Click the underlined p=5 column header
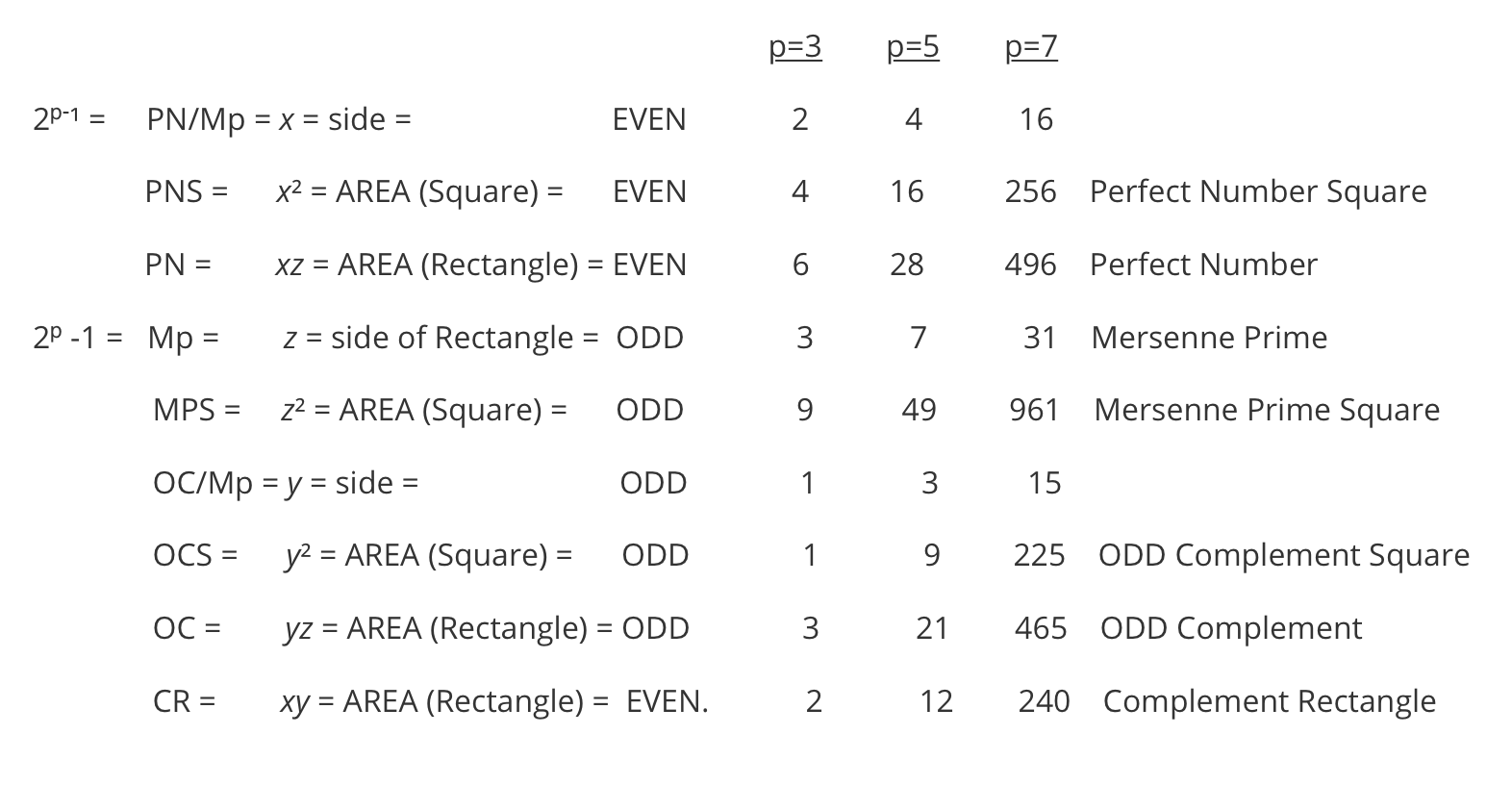 pos(913,47)
